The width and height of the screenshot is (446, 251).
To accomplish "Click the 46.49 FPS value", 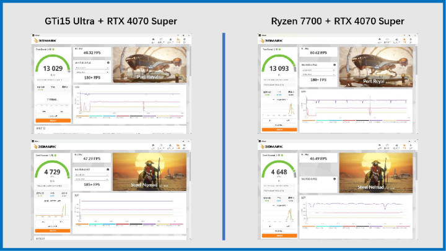I will click(x=318, y=159).
